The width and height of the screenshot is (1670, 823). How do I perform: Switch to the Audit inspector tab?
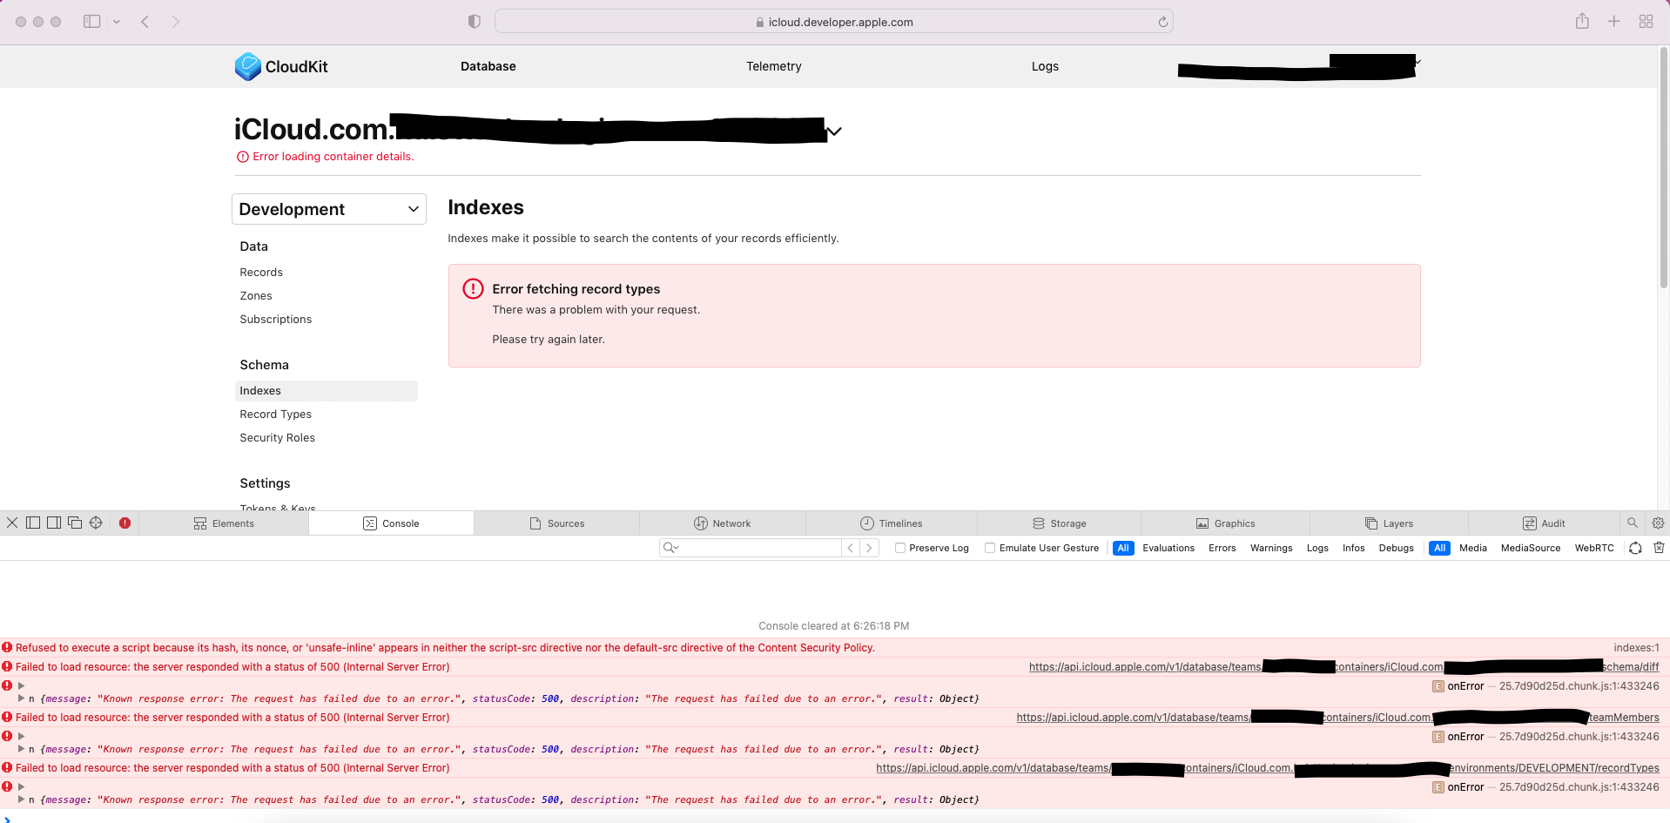(1544, 523)
